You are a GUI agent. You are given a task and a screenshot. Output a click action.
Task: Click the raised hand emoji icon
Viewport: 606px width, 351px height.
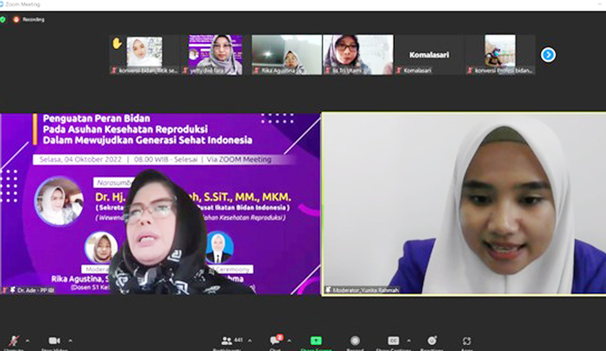117,43
